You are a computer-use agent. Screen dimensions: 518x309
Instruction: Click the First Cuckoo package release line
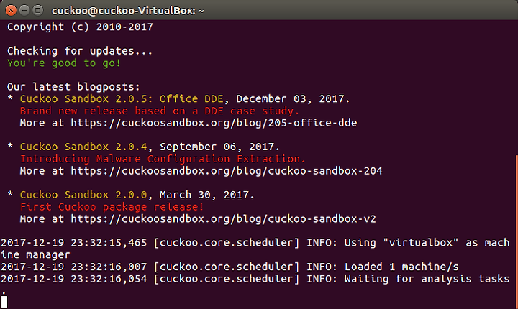point(112,207)
